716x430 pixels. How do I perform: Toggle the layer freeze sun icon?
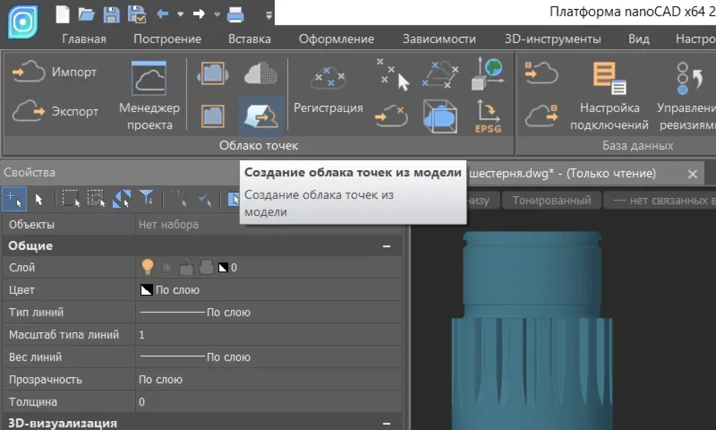(167, 268)
